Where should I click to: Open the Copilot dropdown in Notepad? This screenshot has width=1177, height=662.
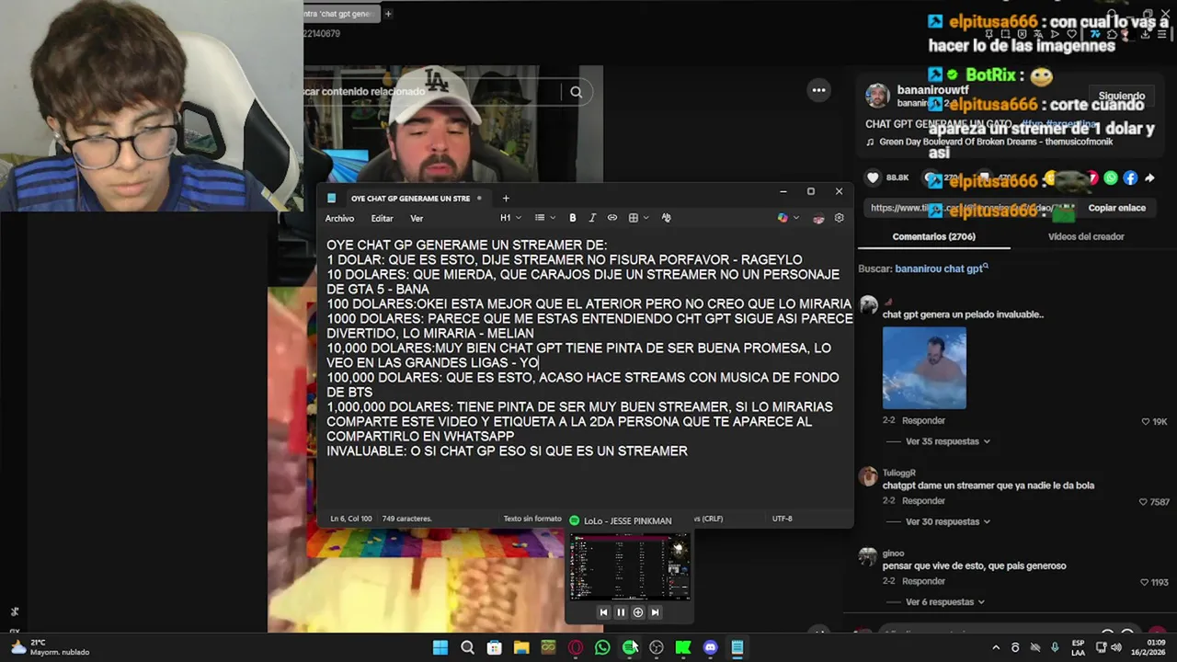coord(788,218)
